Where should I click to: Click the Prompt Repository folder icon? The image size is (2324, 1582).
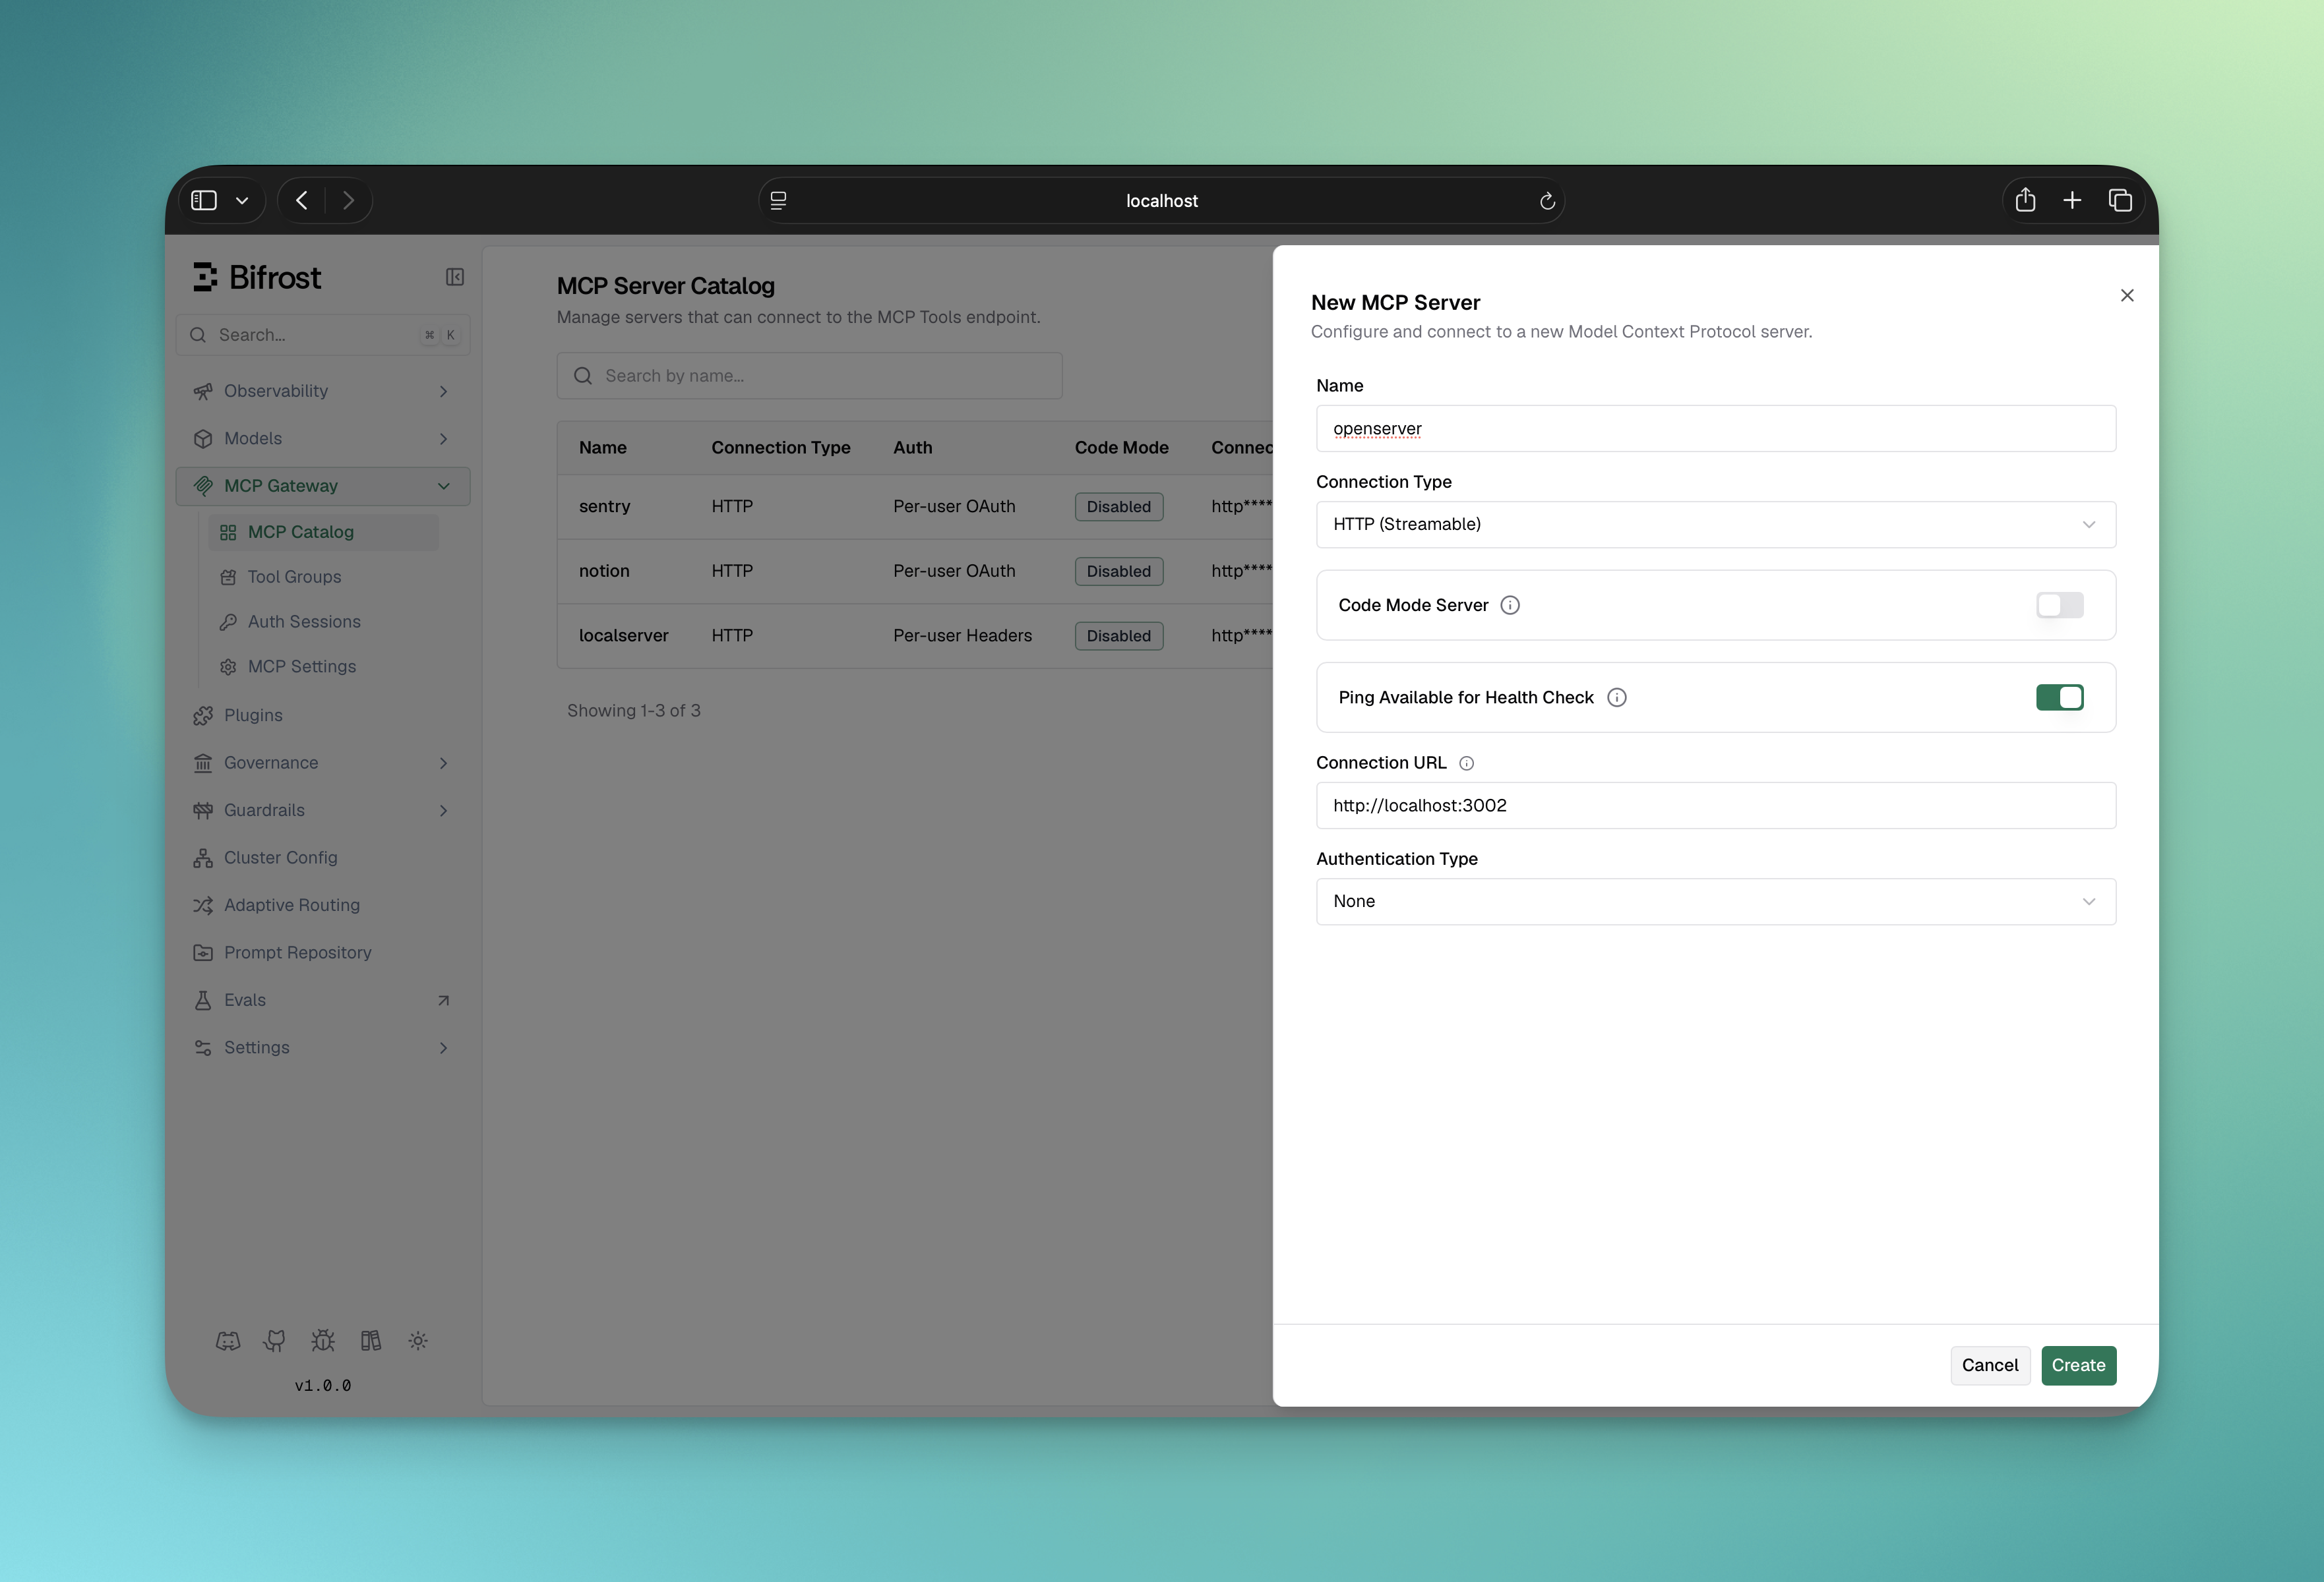pos(203,952)
